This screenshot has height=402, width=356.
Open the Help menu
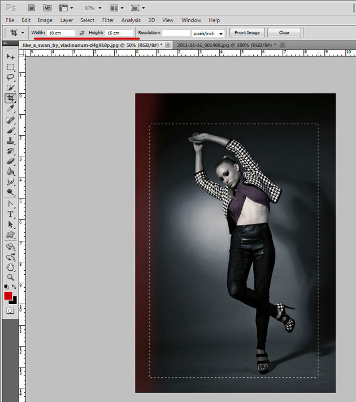coord(214,20)
